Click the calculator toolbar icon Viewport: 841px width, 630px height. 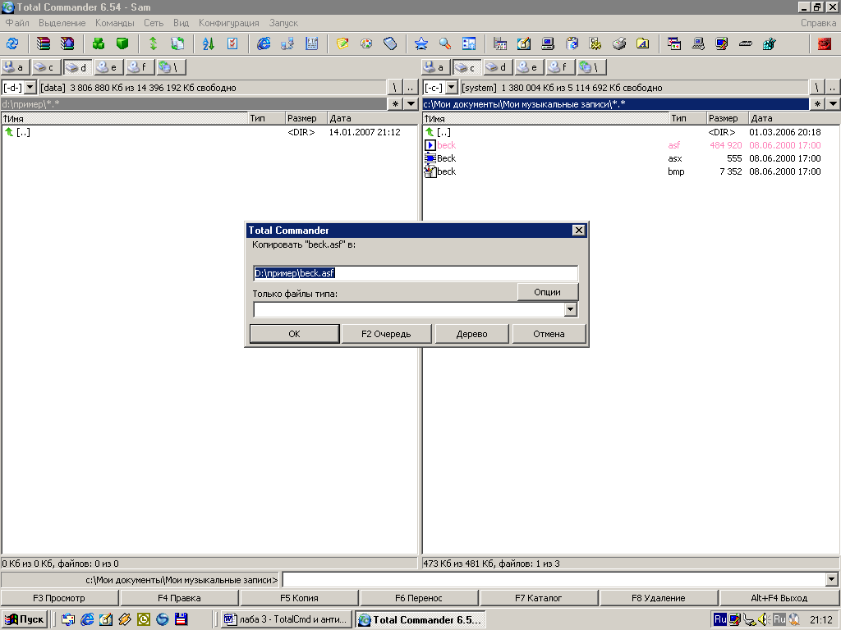(390, 44)
